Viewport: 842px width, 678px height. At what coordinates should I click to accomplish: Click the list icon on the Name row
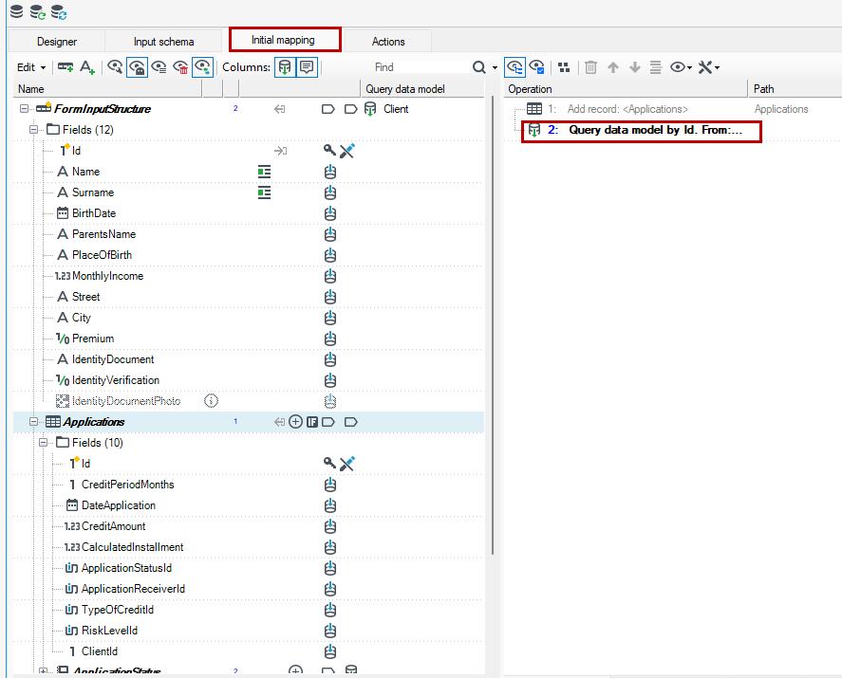264,172
